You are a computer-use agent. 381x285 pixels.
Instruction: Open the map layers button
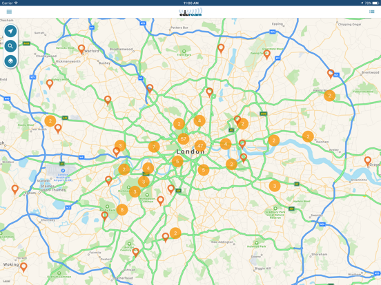(10, 61)
